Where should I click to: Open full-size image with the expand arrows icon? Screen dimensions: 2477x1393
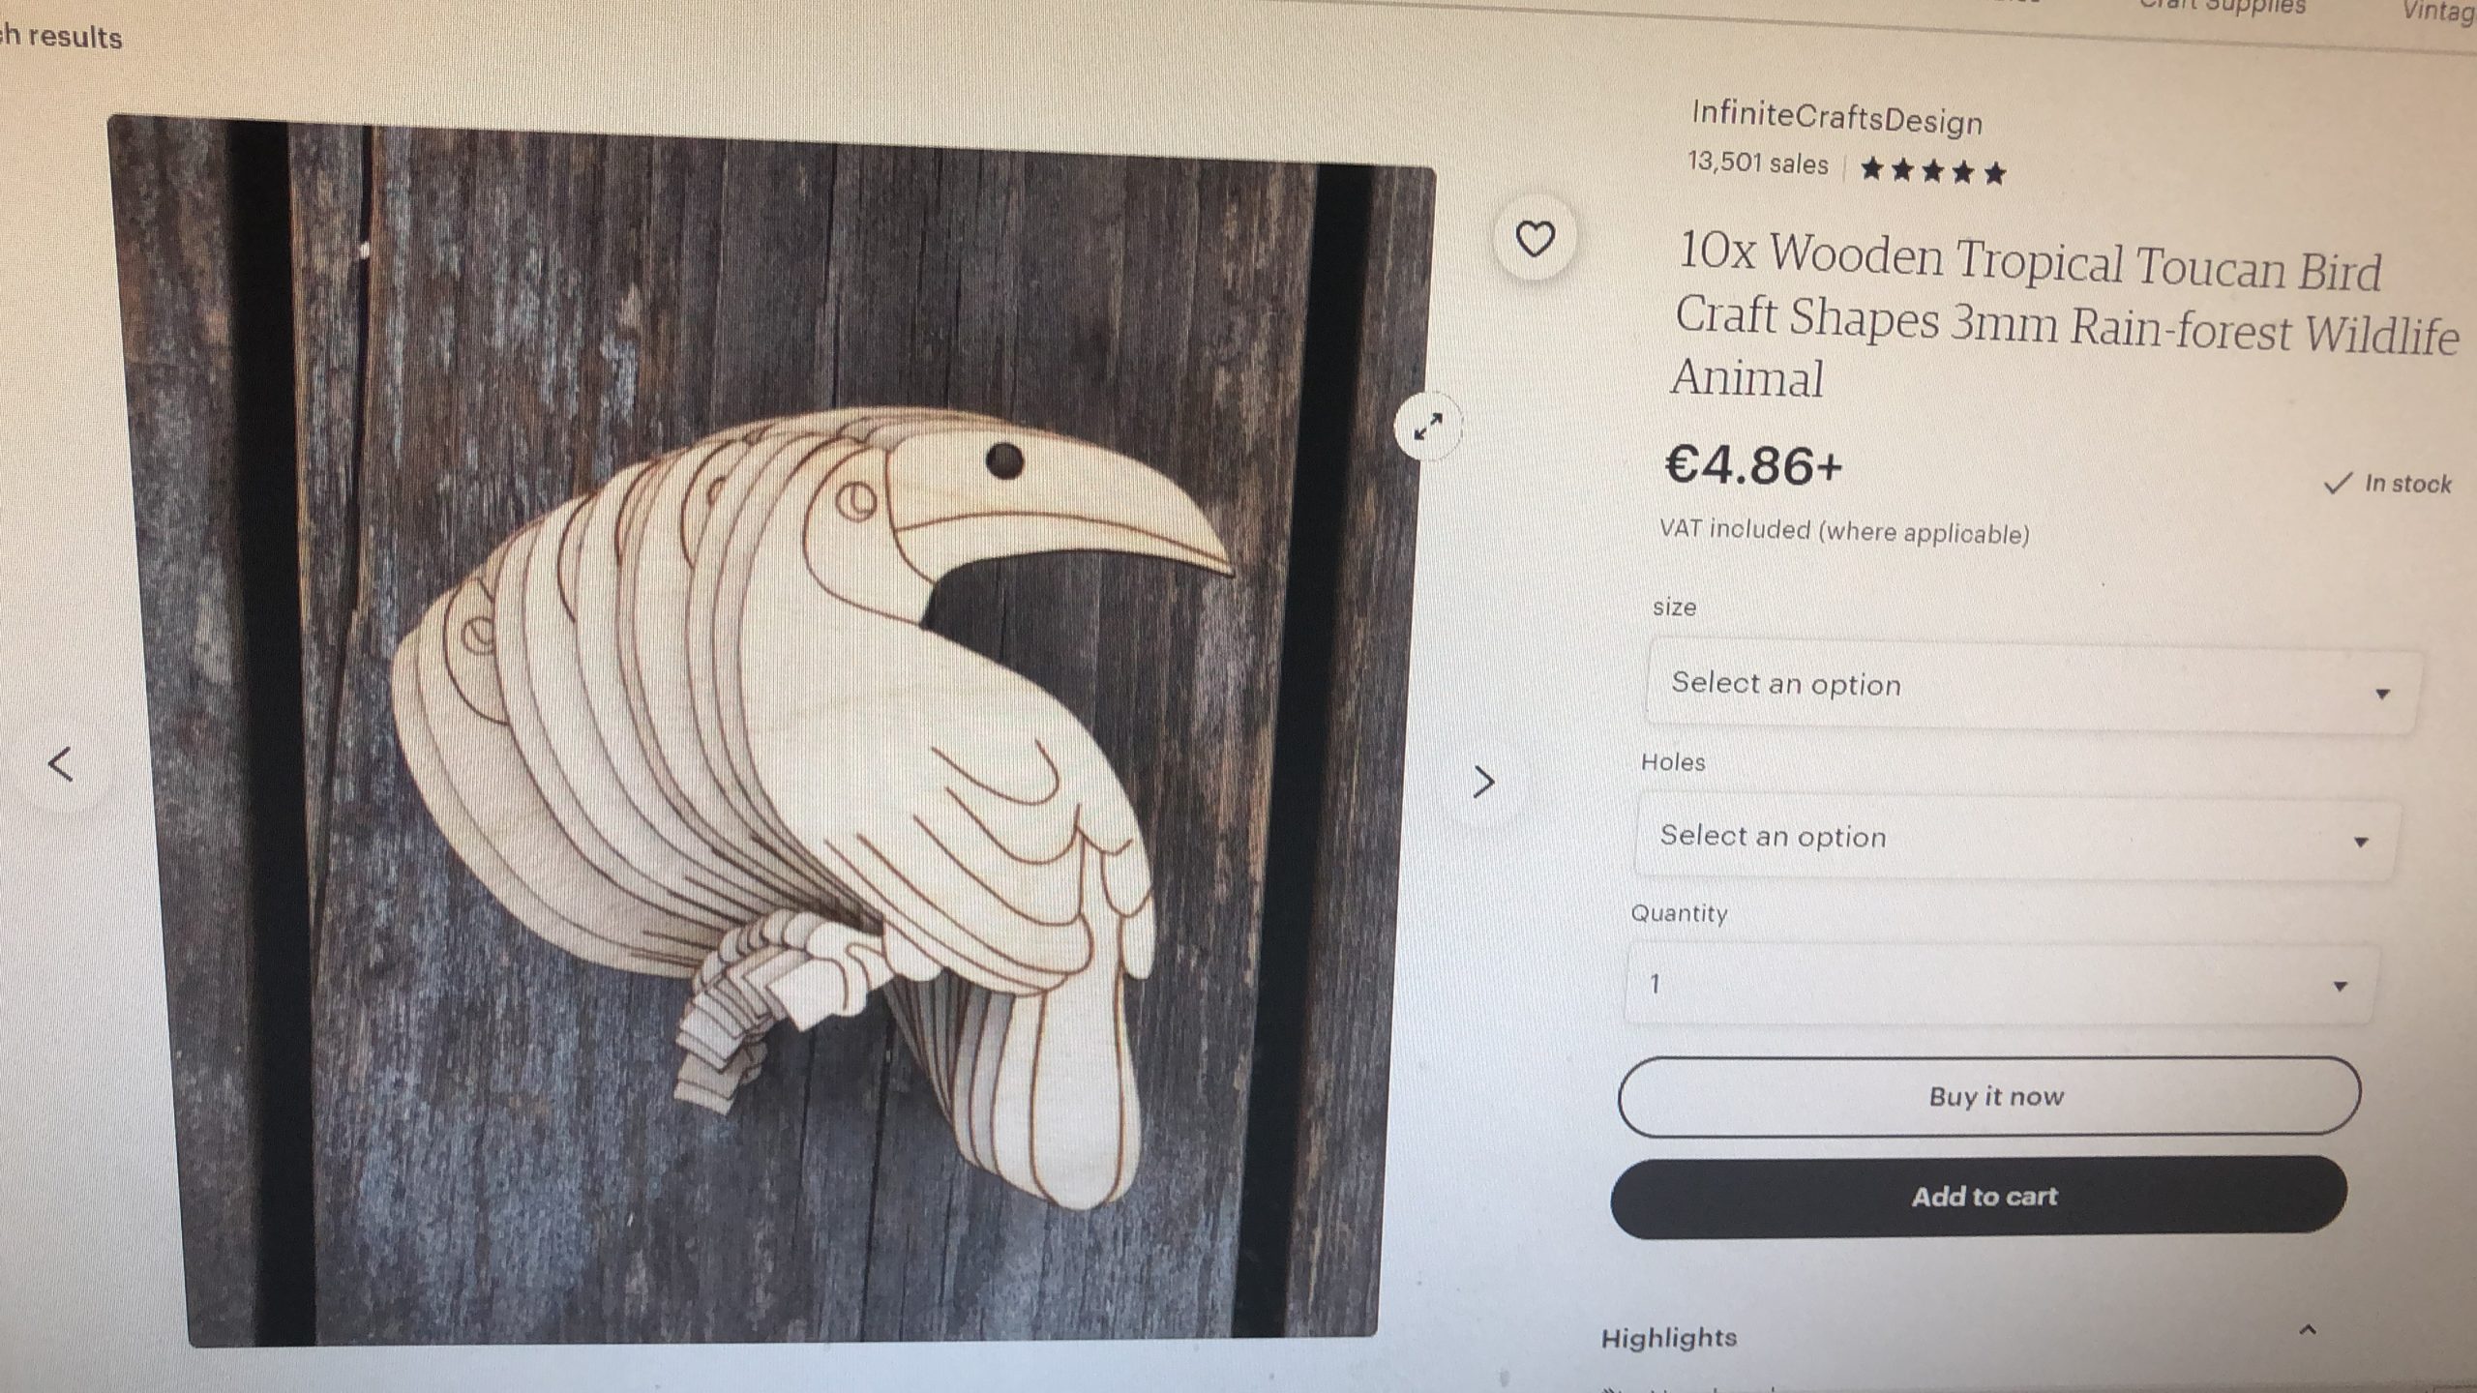click(1428, 426)
